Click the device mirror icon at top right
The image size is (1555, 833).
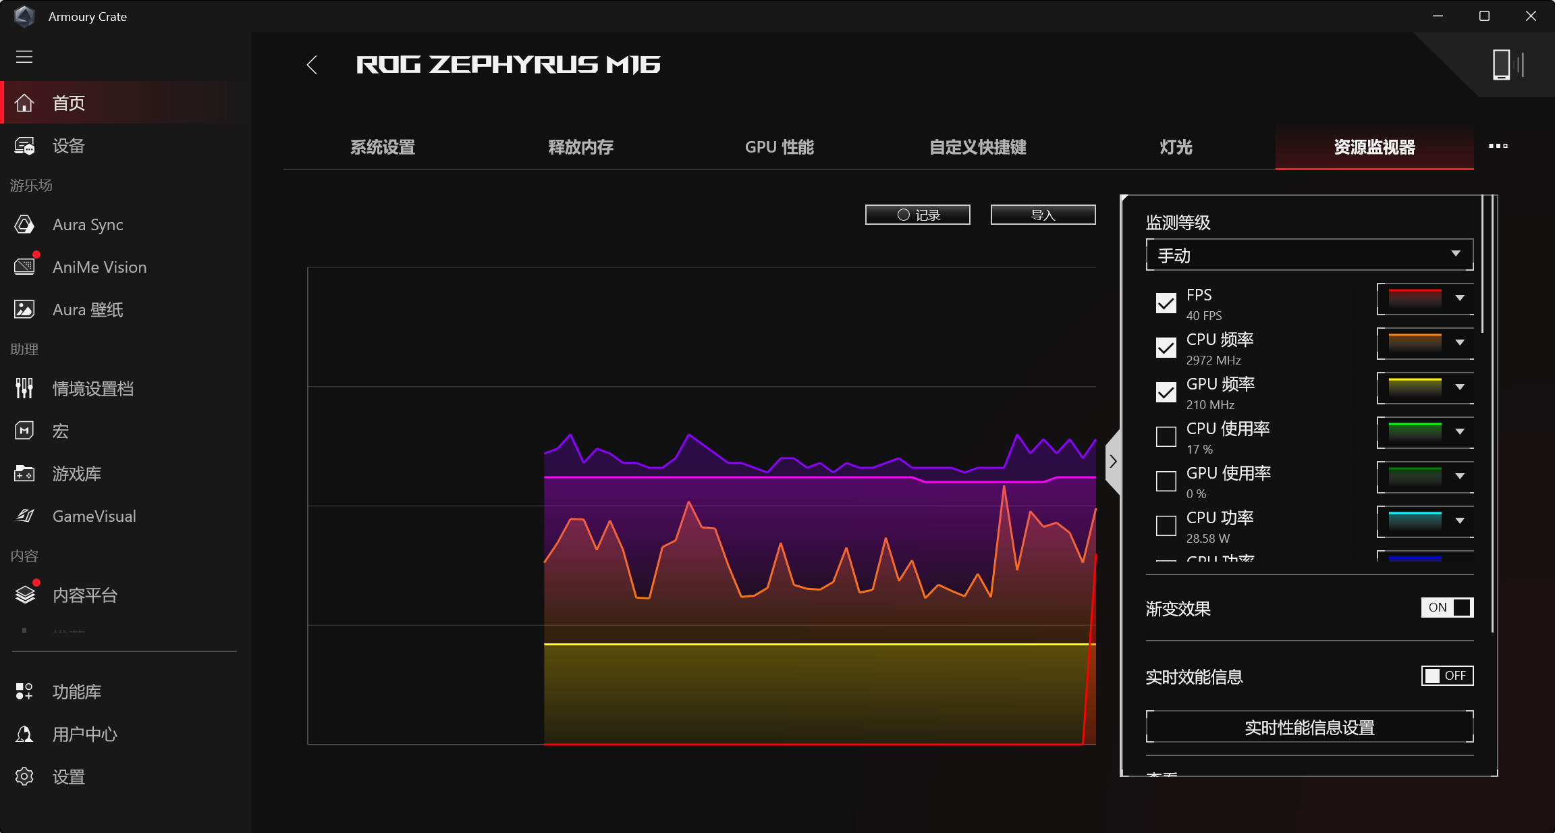(x=1508, y=65)
